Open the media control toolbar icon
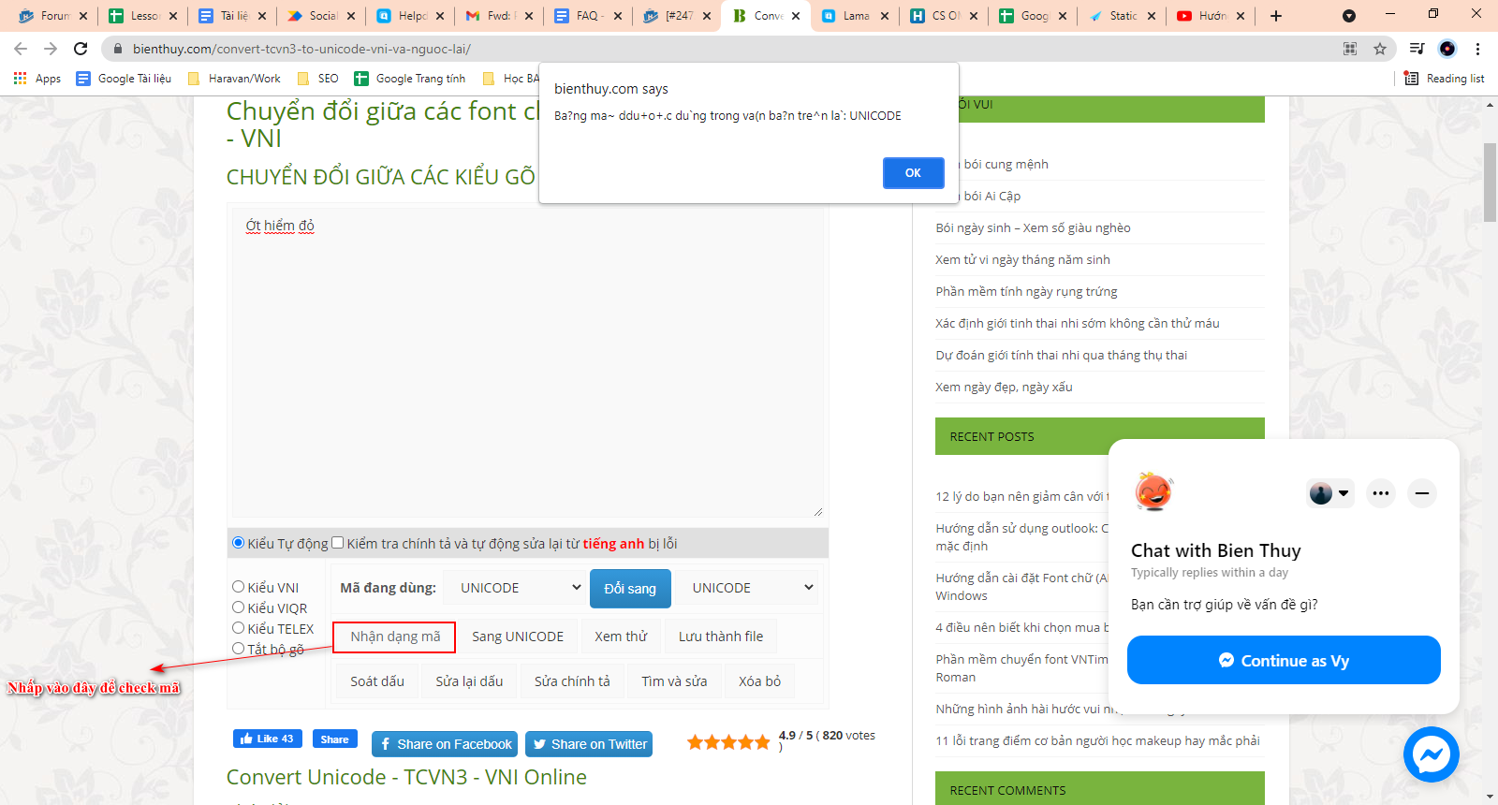 pos(1417,49)
